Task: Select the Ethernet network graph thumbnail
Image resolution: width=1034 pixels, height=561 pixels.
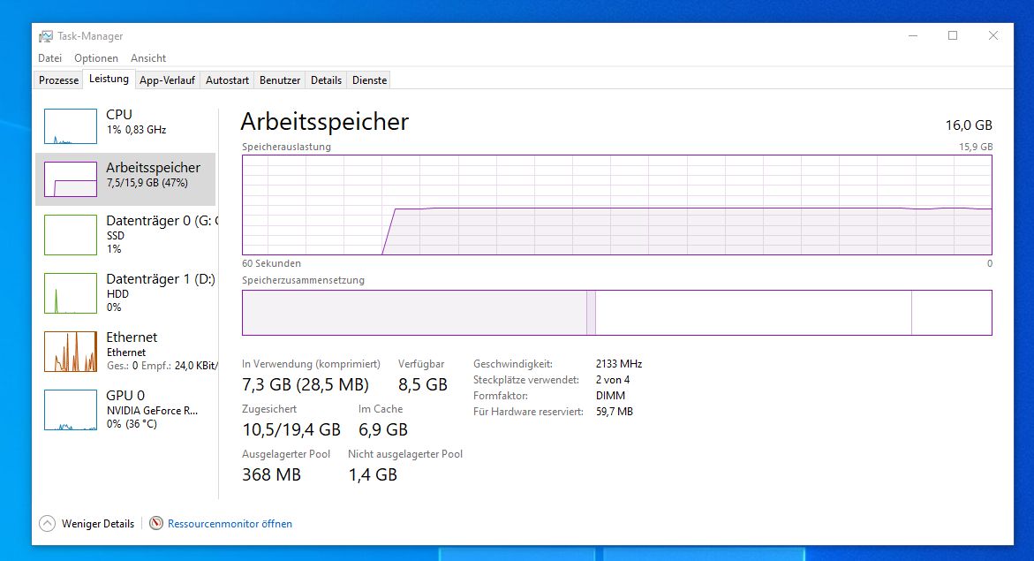Action: 71,351
